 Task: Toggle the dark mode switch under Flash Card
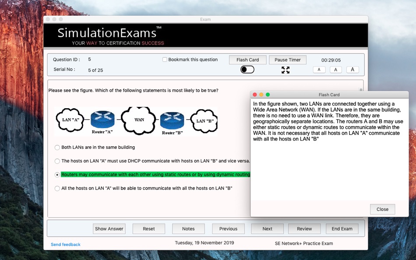coord(247,70)
